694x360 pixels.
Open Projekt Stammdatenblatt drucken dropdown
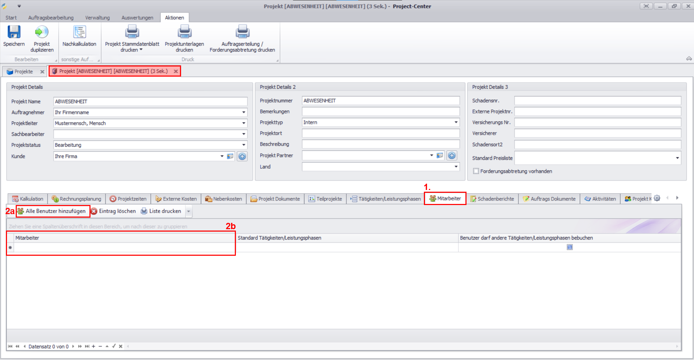(132, 50)
